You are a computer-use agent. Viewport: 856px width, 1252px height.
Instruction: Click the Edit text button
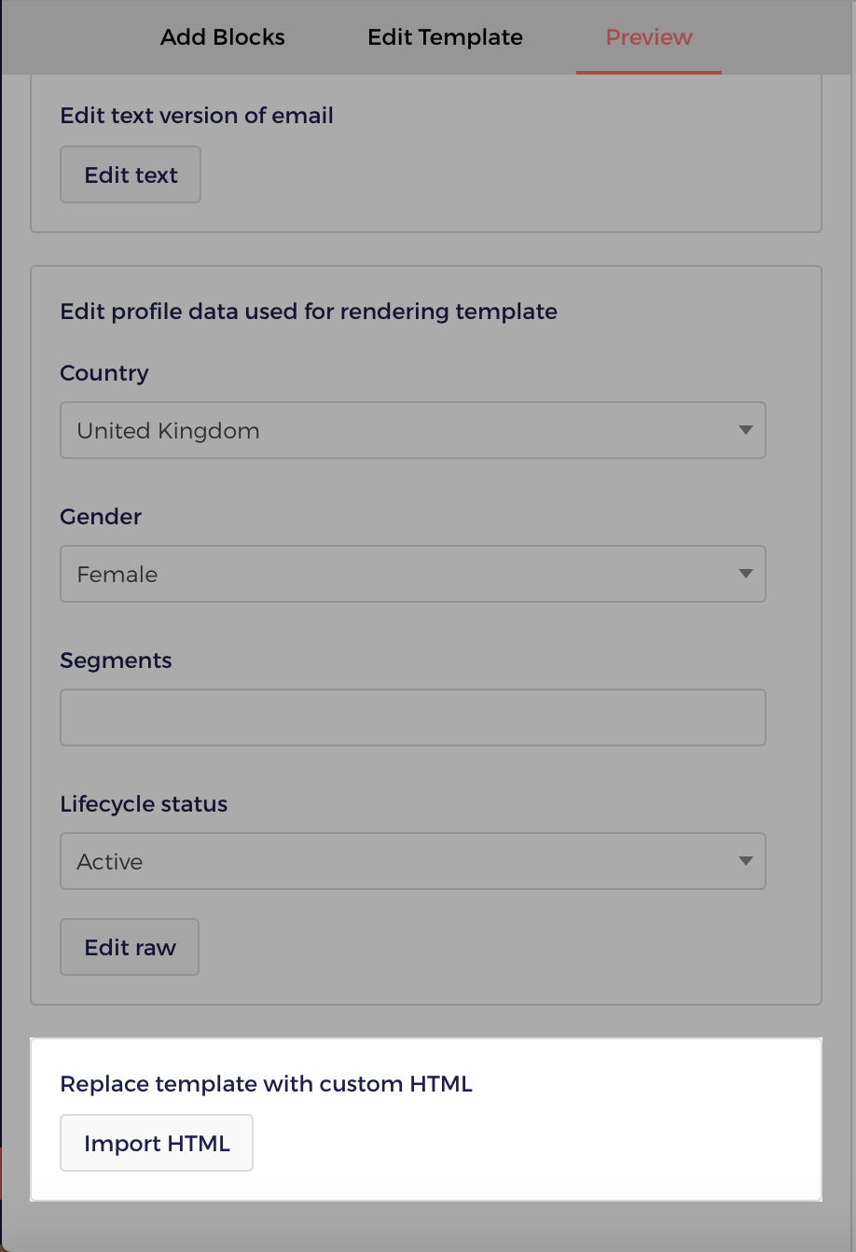(x=131, y=174)
